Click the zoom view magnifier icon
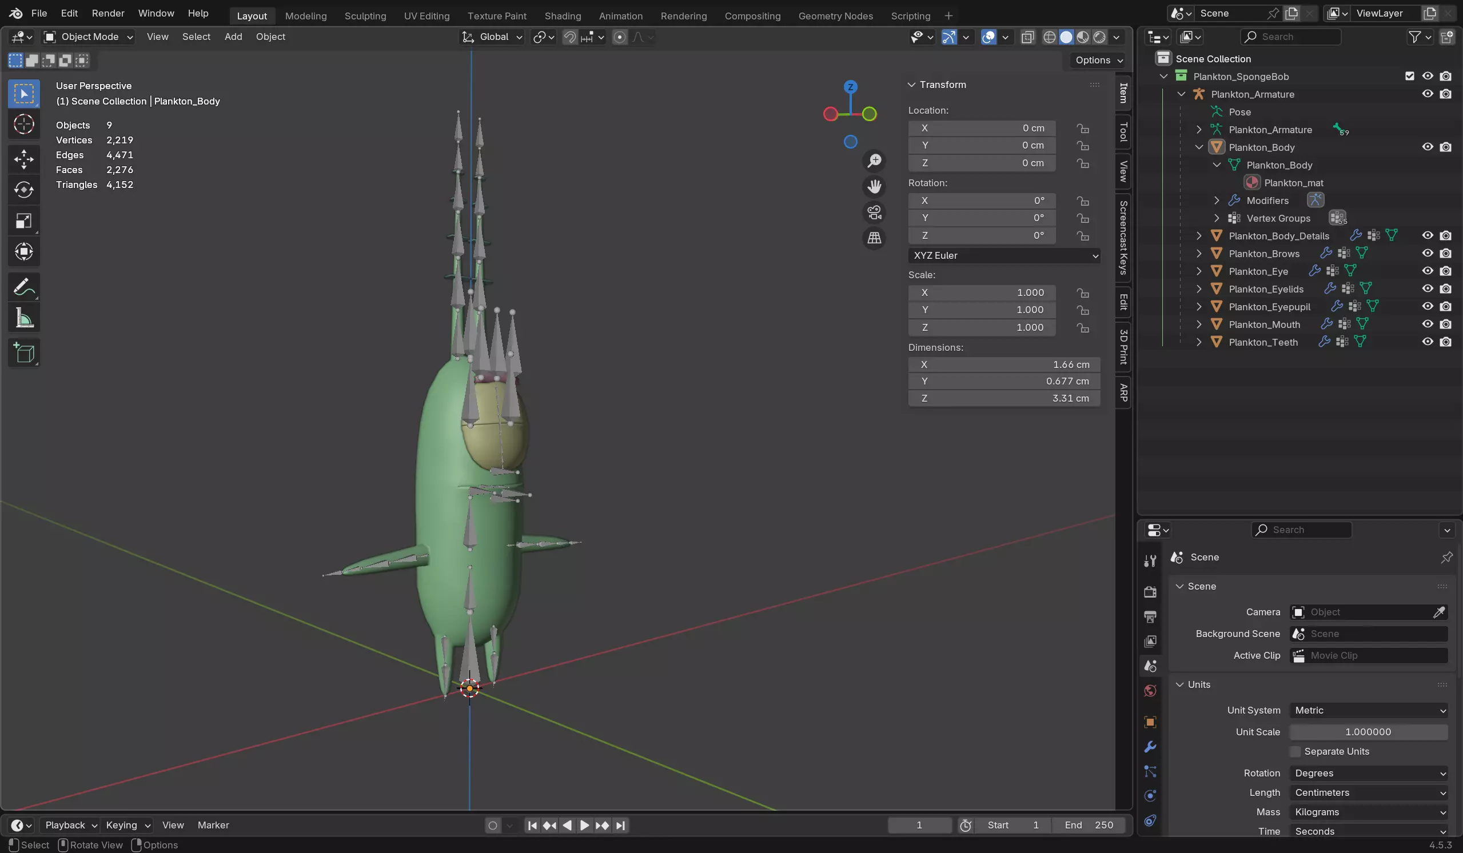 tap(874, 161)
